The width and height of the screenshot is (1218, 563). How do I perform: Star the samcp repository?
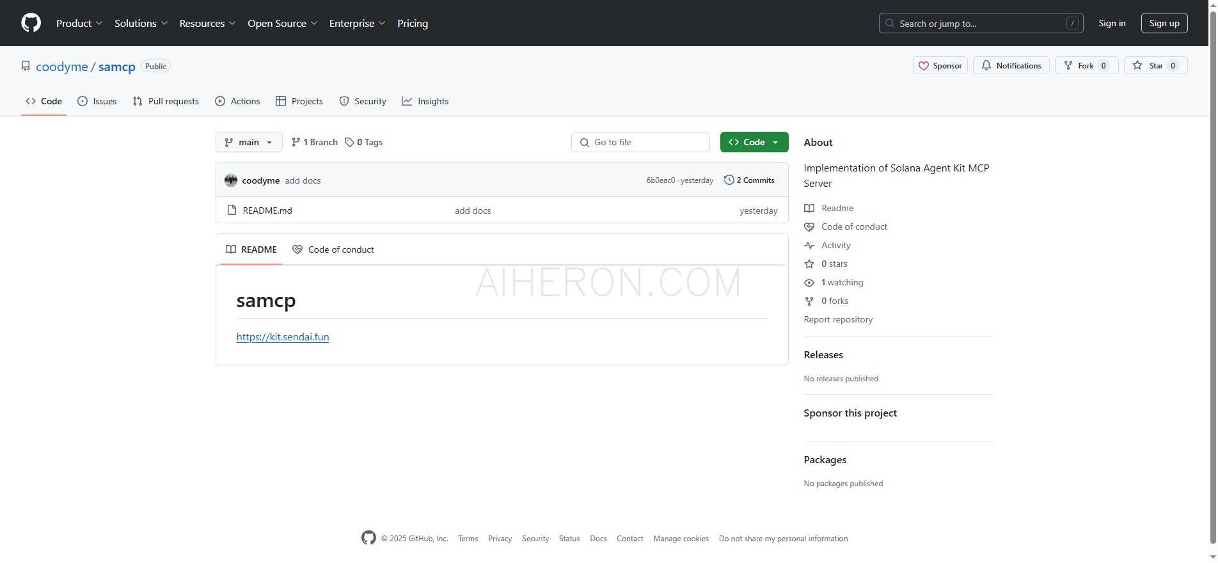(x=1155, y=65)
